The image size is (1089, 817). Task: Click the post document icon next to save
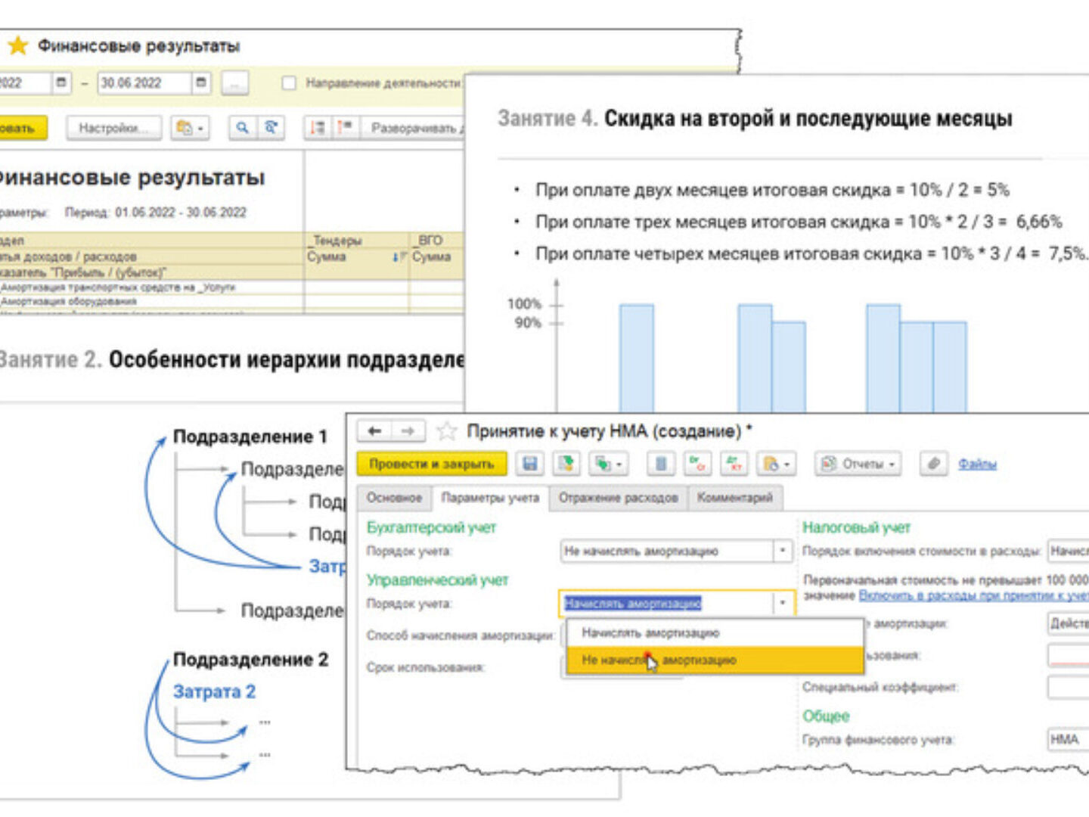pos(566,464)
